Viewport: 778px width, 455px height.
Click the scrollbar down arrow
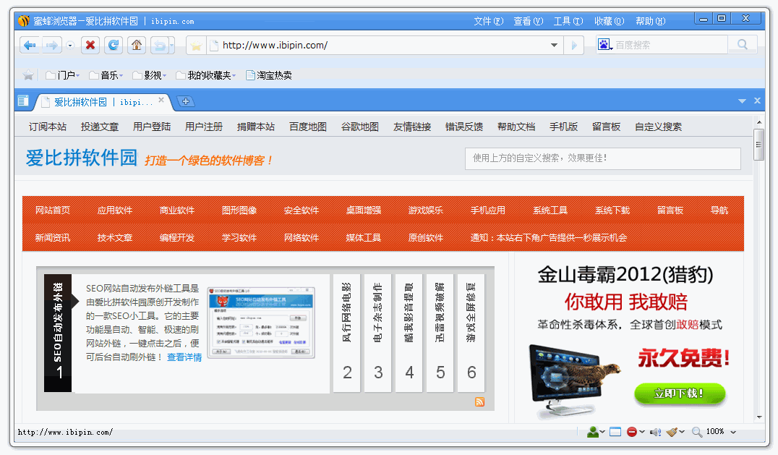tap(759, 417)
